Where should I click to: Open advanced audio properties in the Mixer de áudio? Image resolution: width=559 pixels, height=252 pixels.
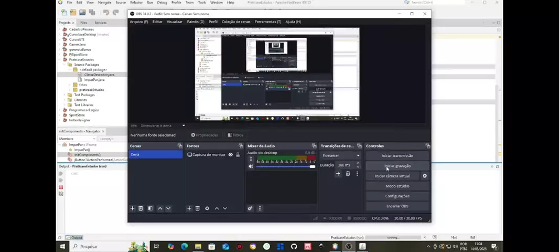pyautogui.click(x=250, y=208)
